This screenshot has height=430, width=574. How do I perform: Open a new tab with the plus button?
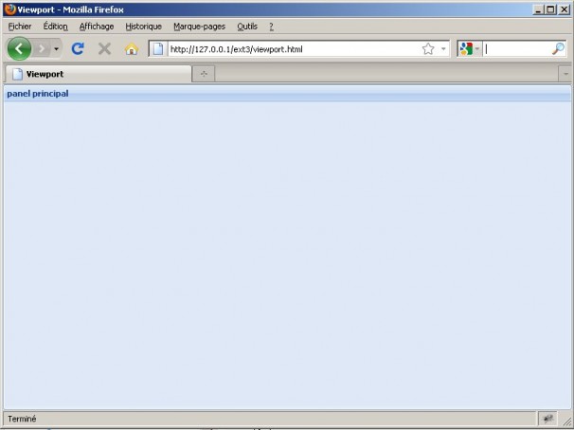(204, 74)
